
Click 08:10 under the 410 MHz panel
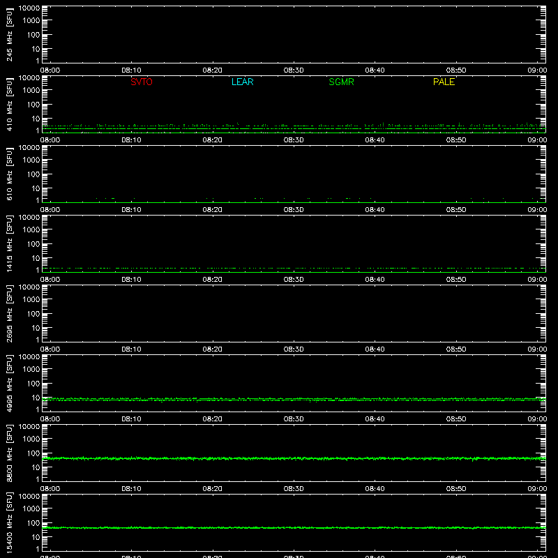coord(131,140)
